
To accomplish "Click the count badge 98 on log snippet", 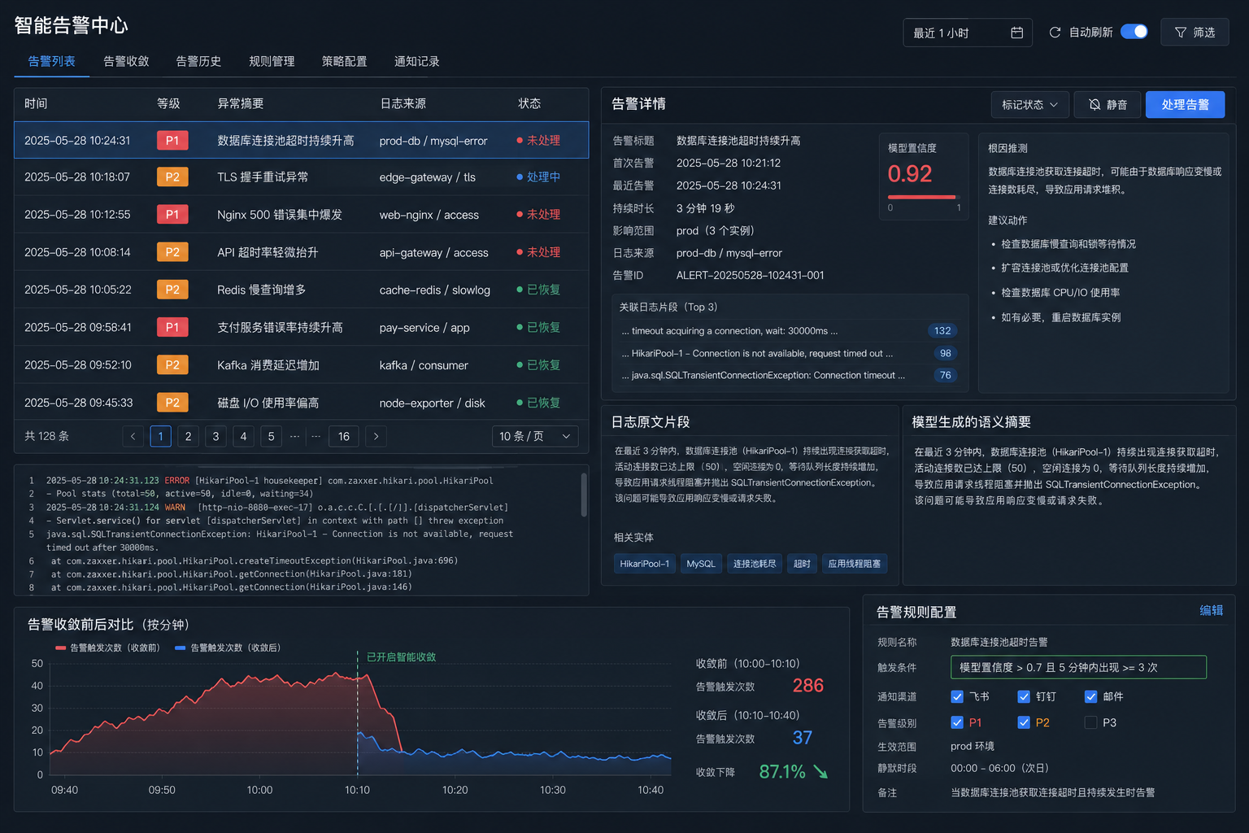I will pyautogui.click(x=945, y=354).
